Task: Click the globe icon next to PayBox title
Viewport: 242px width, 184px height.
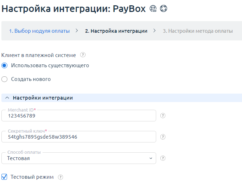Action: (153, 9)
